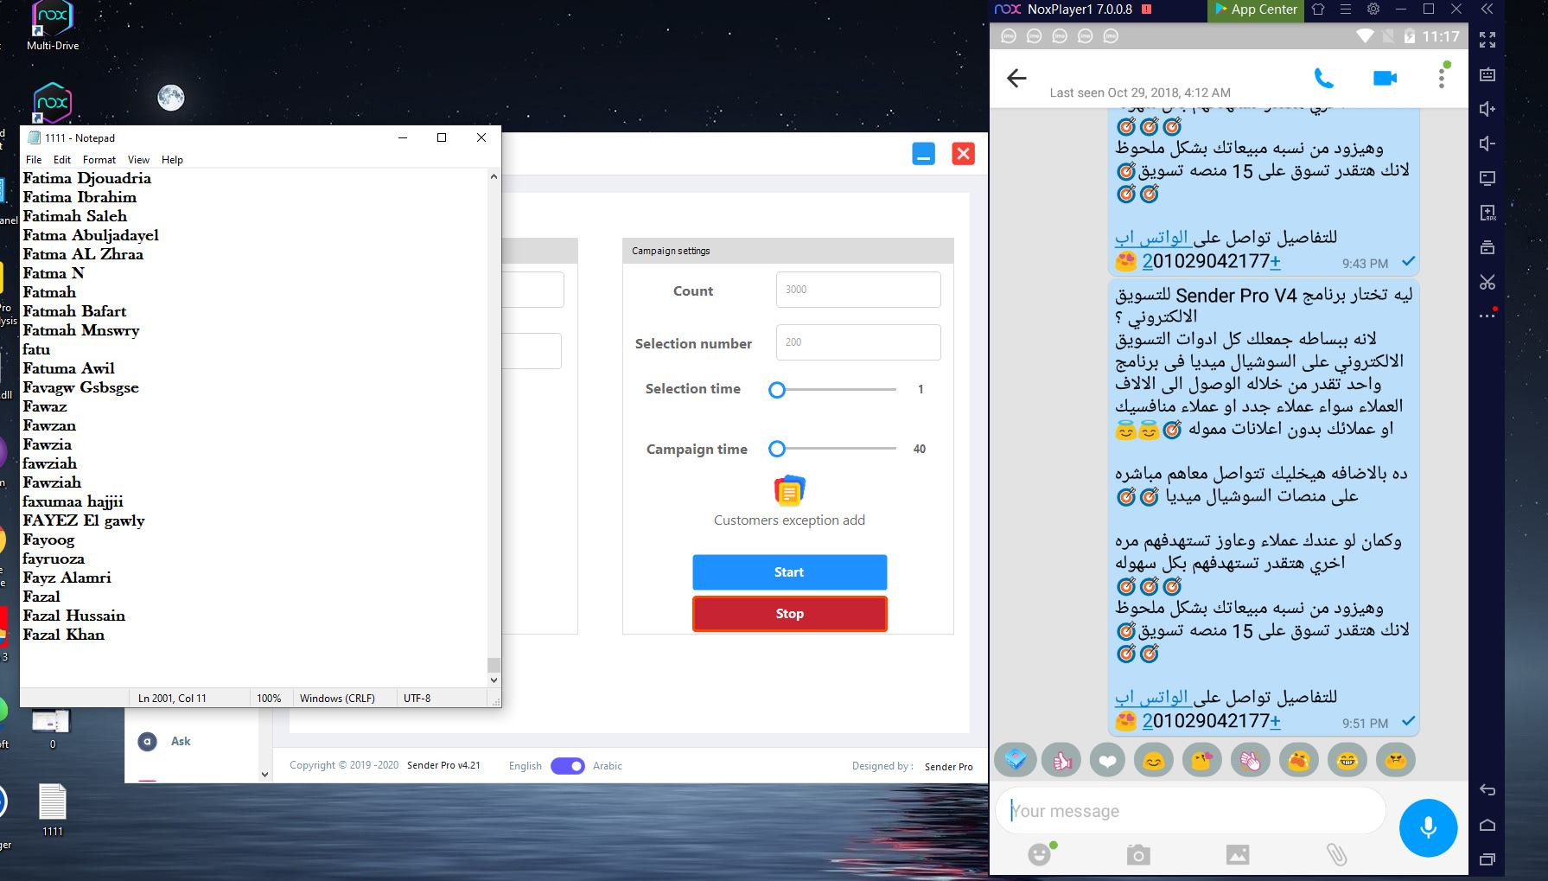This screenshot has width=1548, height=881.
Task: Click '100%' zoom in Notepad status bar
Action: (269, 698)
